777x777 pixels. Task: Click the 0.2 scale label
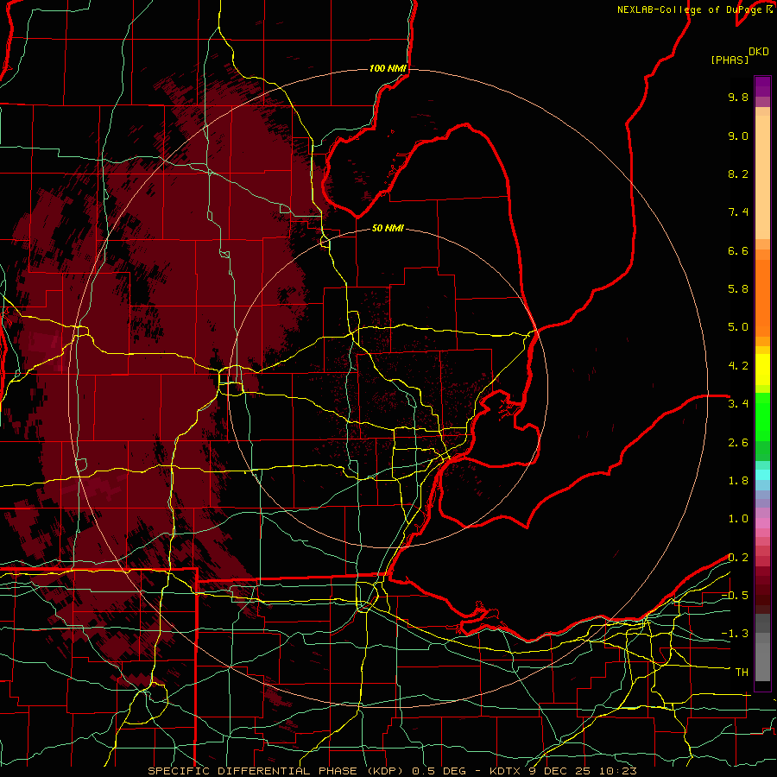738,558
